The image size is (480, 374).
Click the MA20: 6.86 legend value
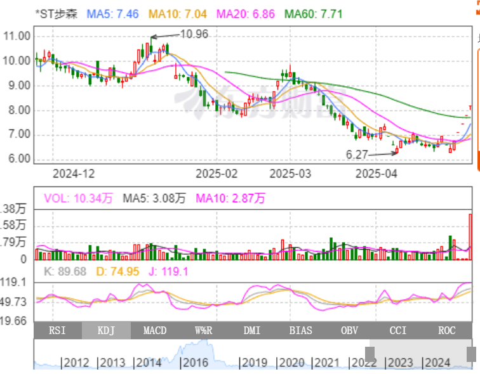click(246, 14)
